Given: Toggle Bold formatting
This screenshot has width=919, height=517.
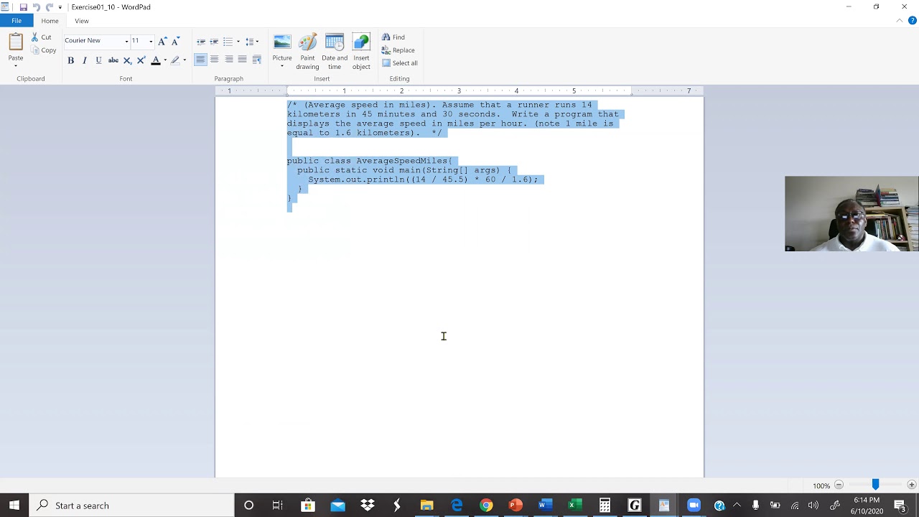Looking at the screenshot, I should pyautogui.click(x=70, y=60).
